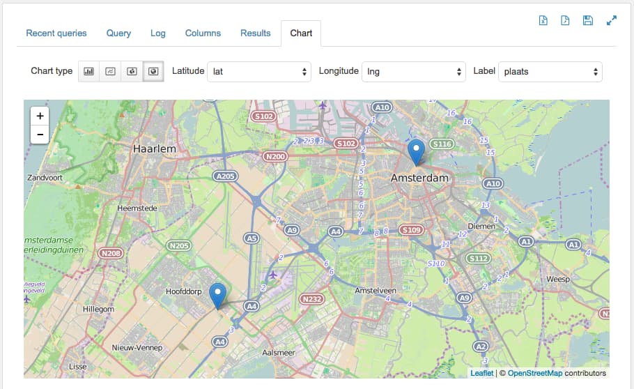
Task: Select the map chart type
Action: pos(153,71)
